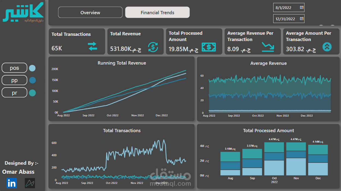Click the dark blue pp legend dot
This screenshot has height=191, width=341.
pyautogui.click(x=32, y=80)
